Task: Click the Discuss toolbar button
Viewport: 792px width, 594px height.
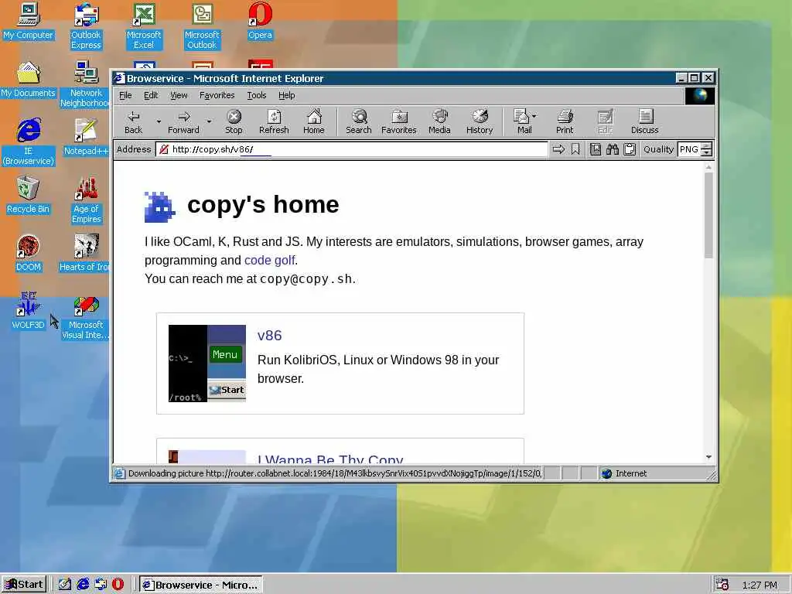Action: 644,121
